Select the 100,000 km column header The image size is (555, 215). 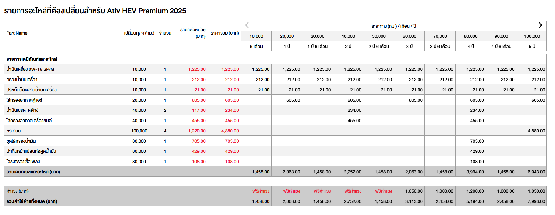pyautogui.click(x=532, y=36)
